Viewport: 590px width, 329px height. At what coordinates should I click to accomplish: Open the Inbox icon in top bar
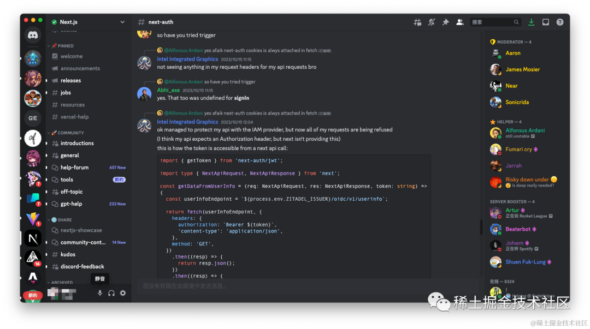click(545, 22)
